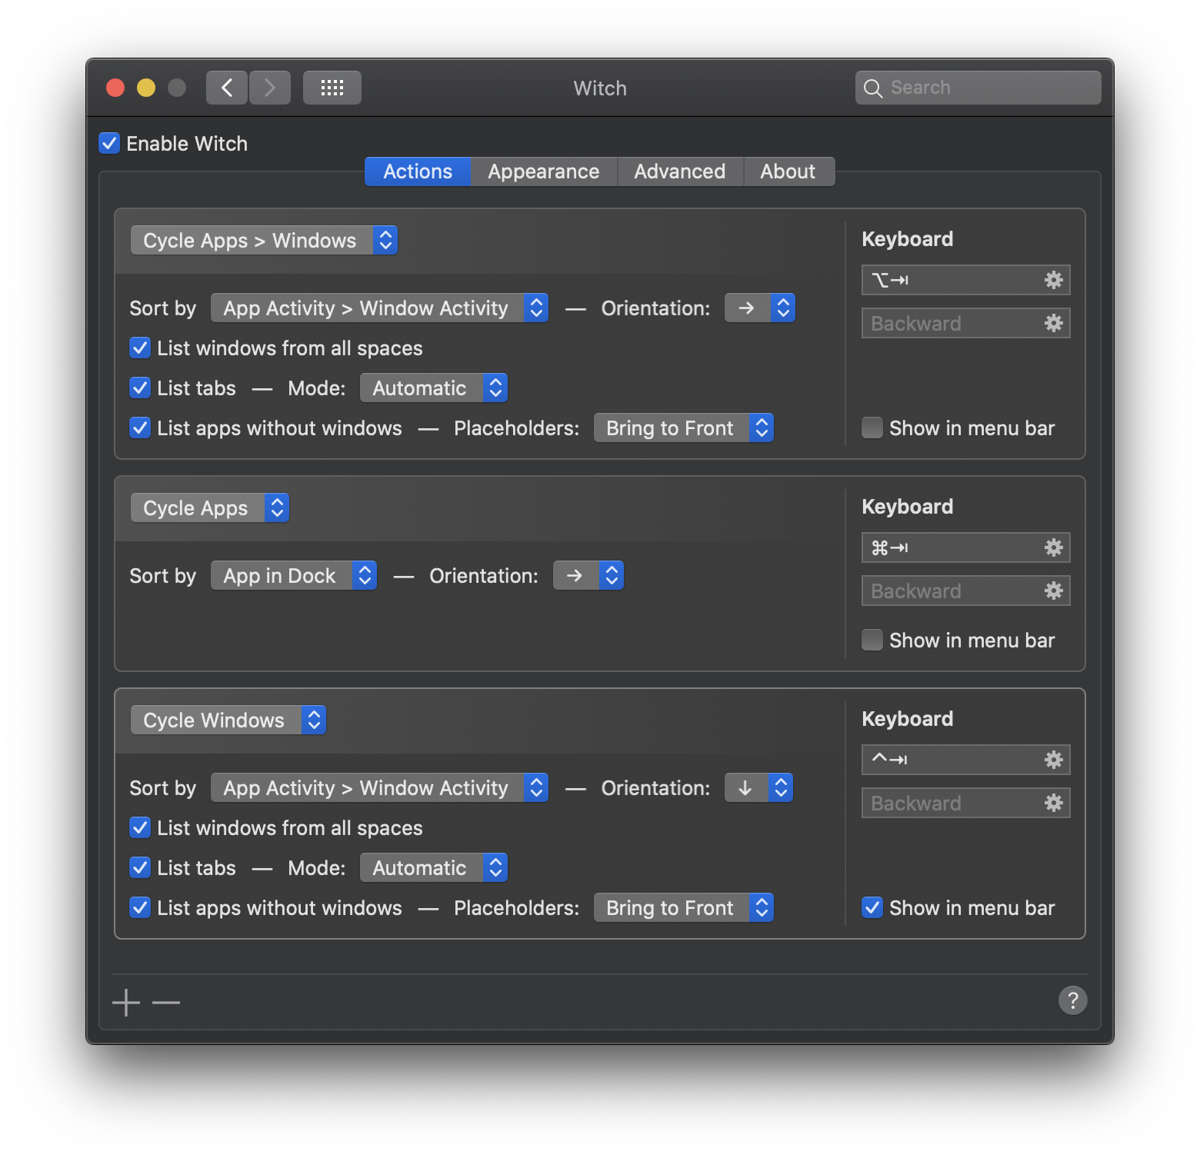Change down-arrow Orientation in Cycle Windows
This screenshot has height=1158, width=1200.
758,787
